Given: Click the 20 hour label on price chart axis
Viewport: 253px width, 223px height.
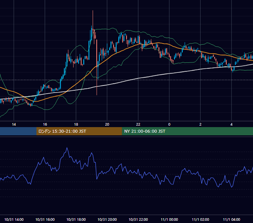Looking at the screenshot, I should [x=107, y=125].
